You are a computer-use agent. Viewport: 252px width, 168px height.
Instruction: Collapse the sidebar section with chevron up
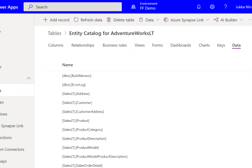point(29,78)
